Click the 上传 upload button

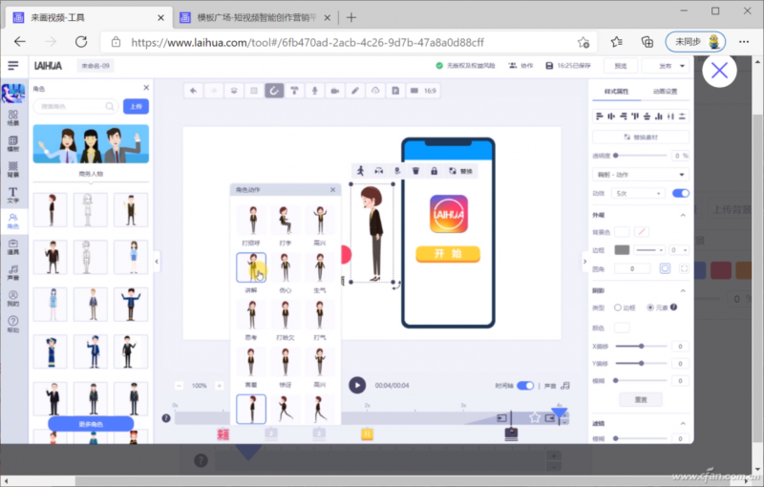coord(136,107)
